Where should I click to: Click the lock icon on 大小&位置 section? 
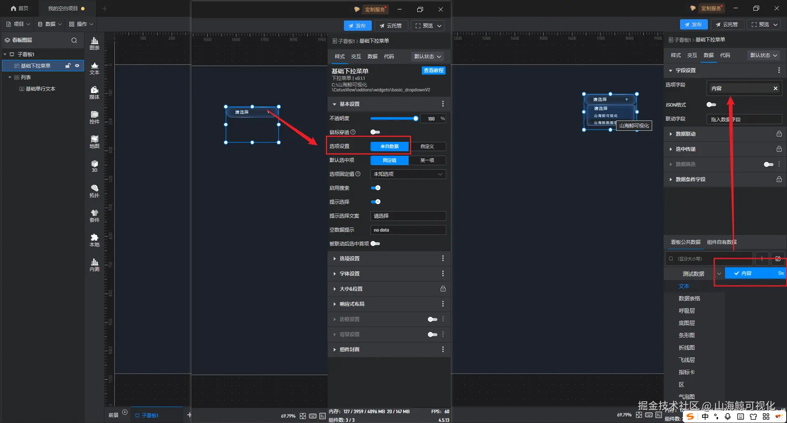coord(443,289)
